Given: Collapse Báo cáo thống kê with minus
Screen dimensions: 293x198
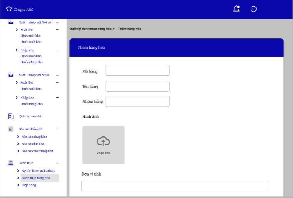Looking at the screenshot, I should pyautogui.click(x=57, y=129).
